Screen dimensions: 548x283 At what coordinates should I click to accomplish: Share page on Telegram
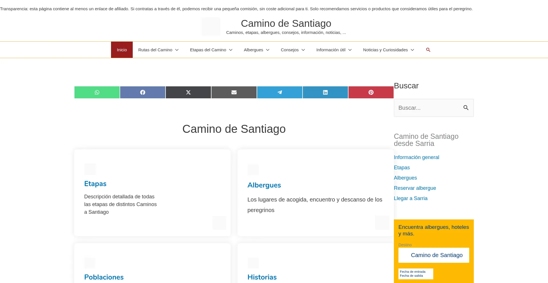pyautogui.click(x=280, y=92)
